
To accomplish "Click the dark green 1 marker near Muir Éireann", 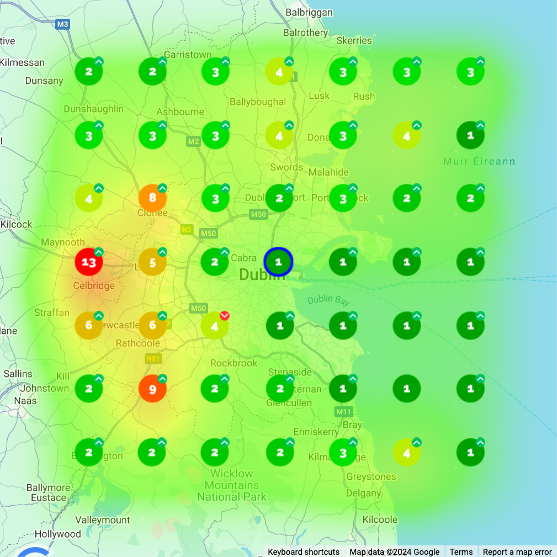I will [470, 135].
